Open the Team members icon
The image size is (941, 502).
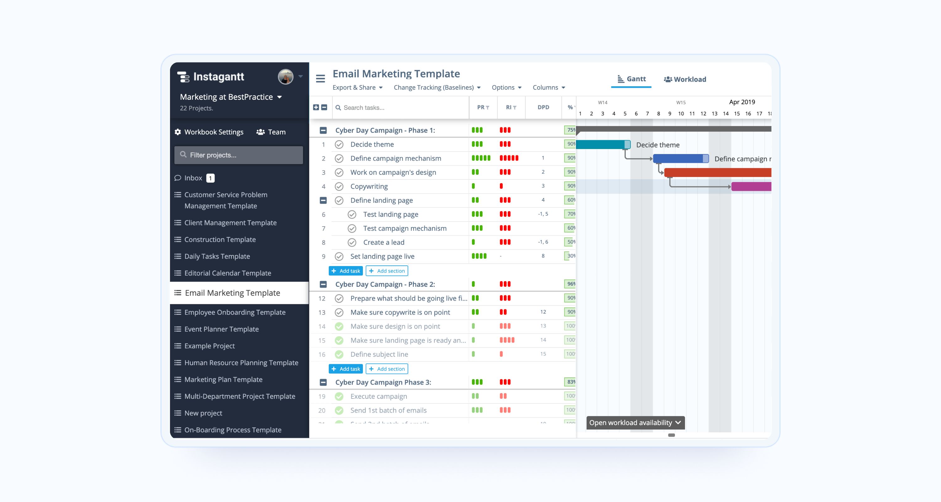260,132
